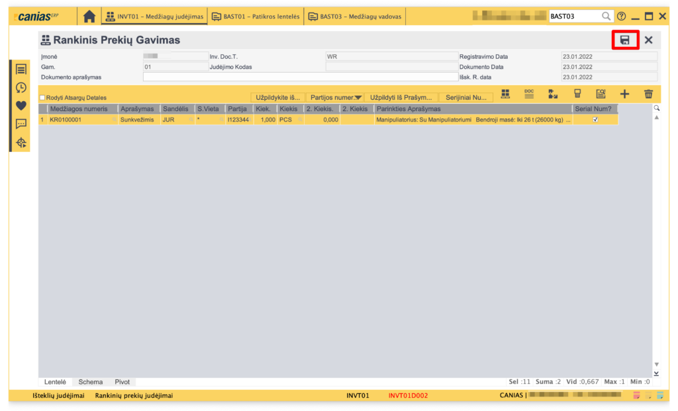Switch to the Pivot view tab
Viewport: 678px width, 411px height.
[122, 382]
